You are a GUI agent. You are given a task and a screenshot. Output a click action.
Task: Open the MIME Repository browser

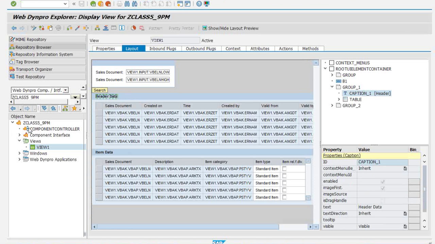point(47,39)
